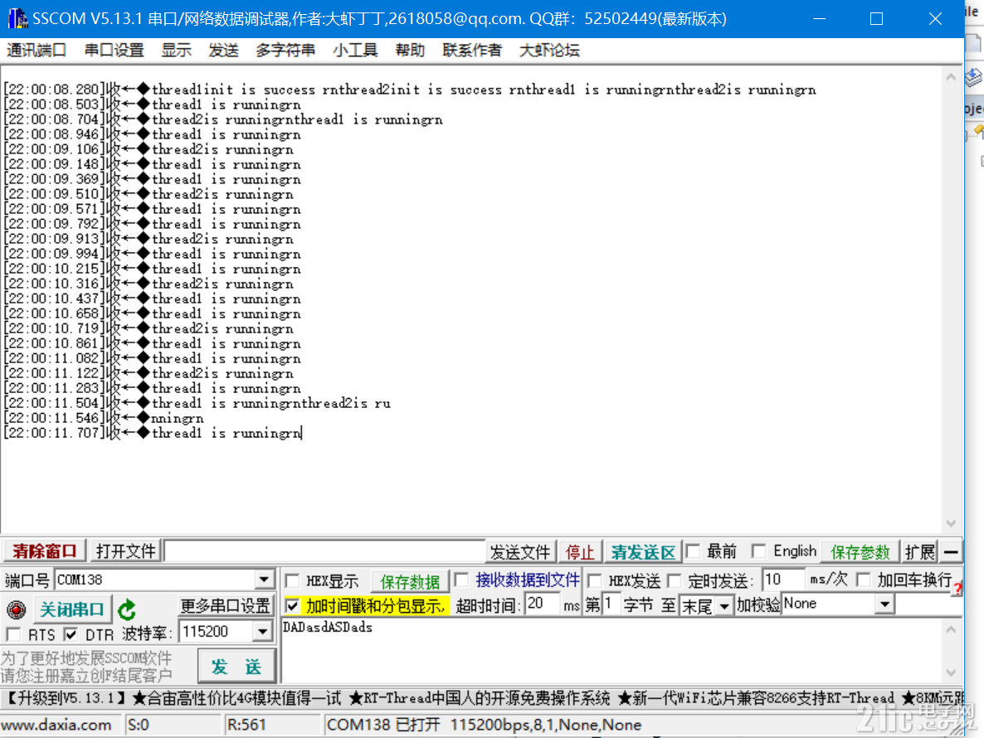
Task: Click the 保存参数 button
Action: tap(860, 551)
